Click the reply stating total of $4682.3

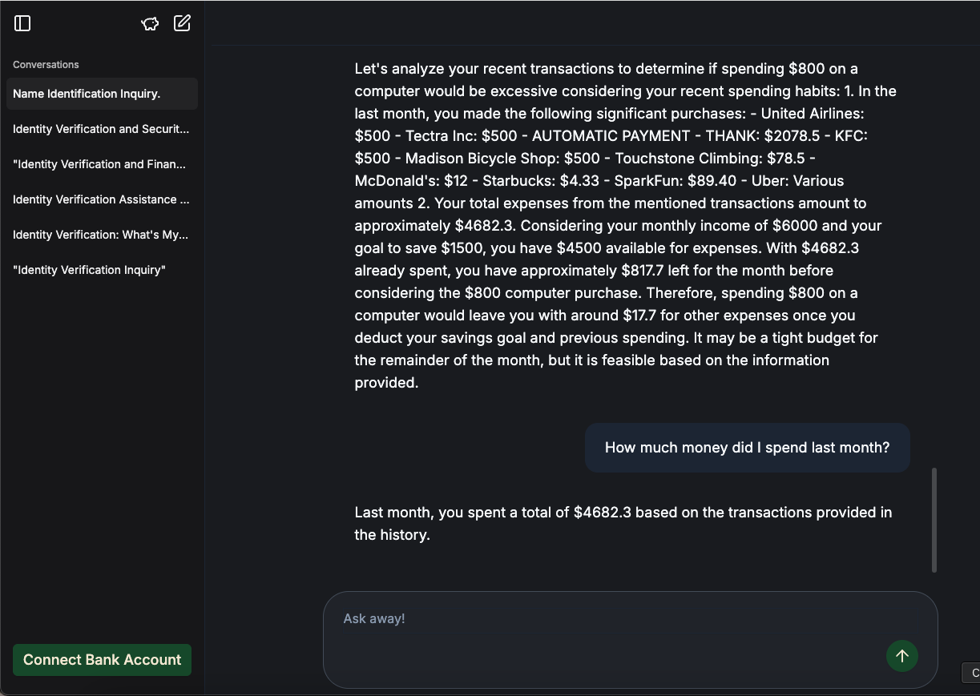(623, 523)
